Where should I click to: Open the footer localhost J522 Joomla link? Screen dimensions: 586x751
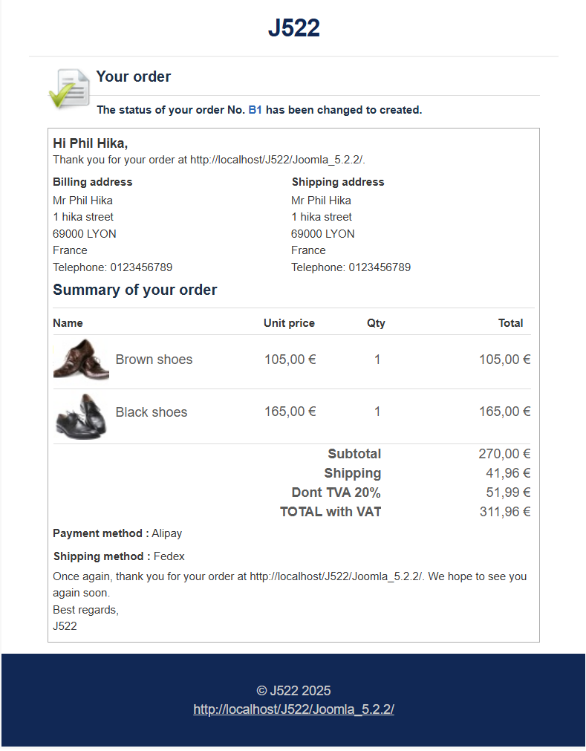(x=293, y=709)
